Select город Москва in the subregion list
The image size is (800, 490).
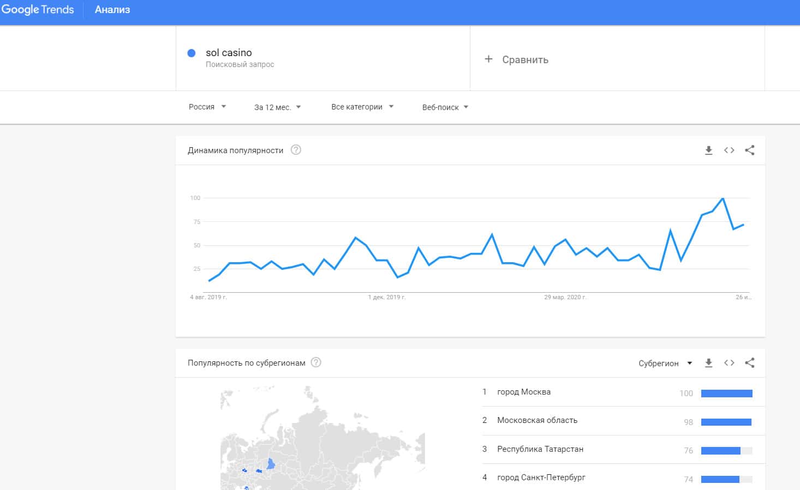click(x=524, y=392)
